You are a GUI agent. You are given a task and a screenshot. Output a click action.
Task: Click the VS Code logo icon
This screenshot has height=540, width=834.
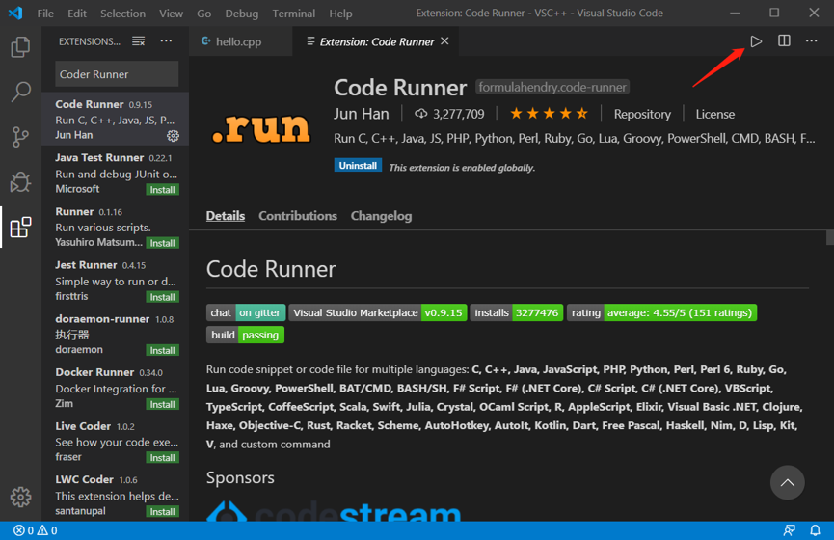(15, 13)
